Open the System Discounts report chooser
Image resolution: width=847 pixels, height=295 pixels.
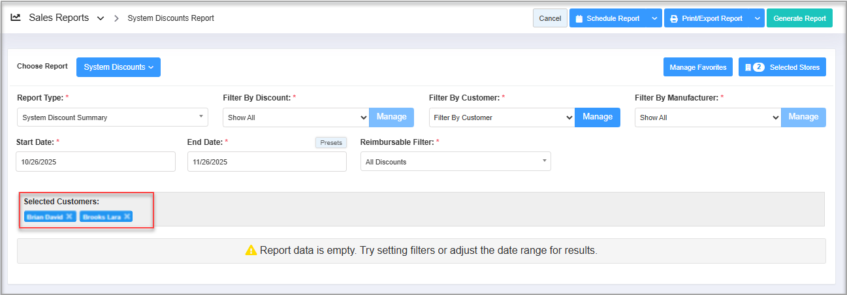[x=118, y=67]
